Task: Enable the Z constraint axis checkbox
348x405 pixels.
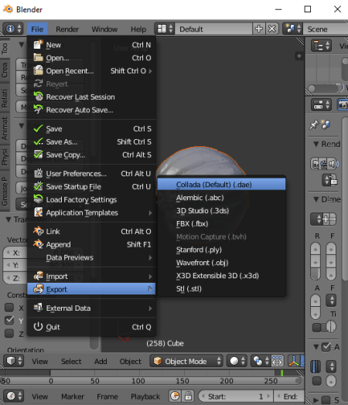Action: pyautogui.click(x=9, y=333)
